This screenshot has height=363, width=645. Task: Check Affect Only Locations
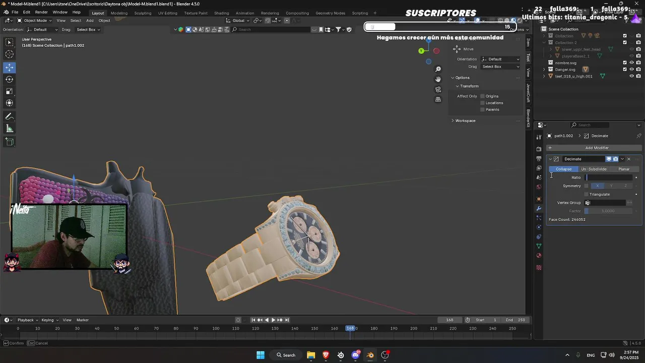click(x=482, y=103)
